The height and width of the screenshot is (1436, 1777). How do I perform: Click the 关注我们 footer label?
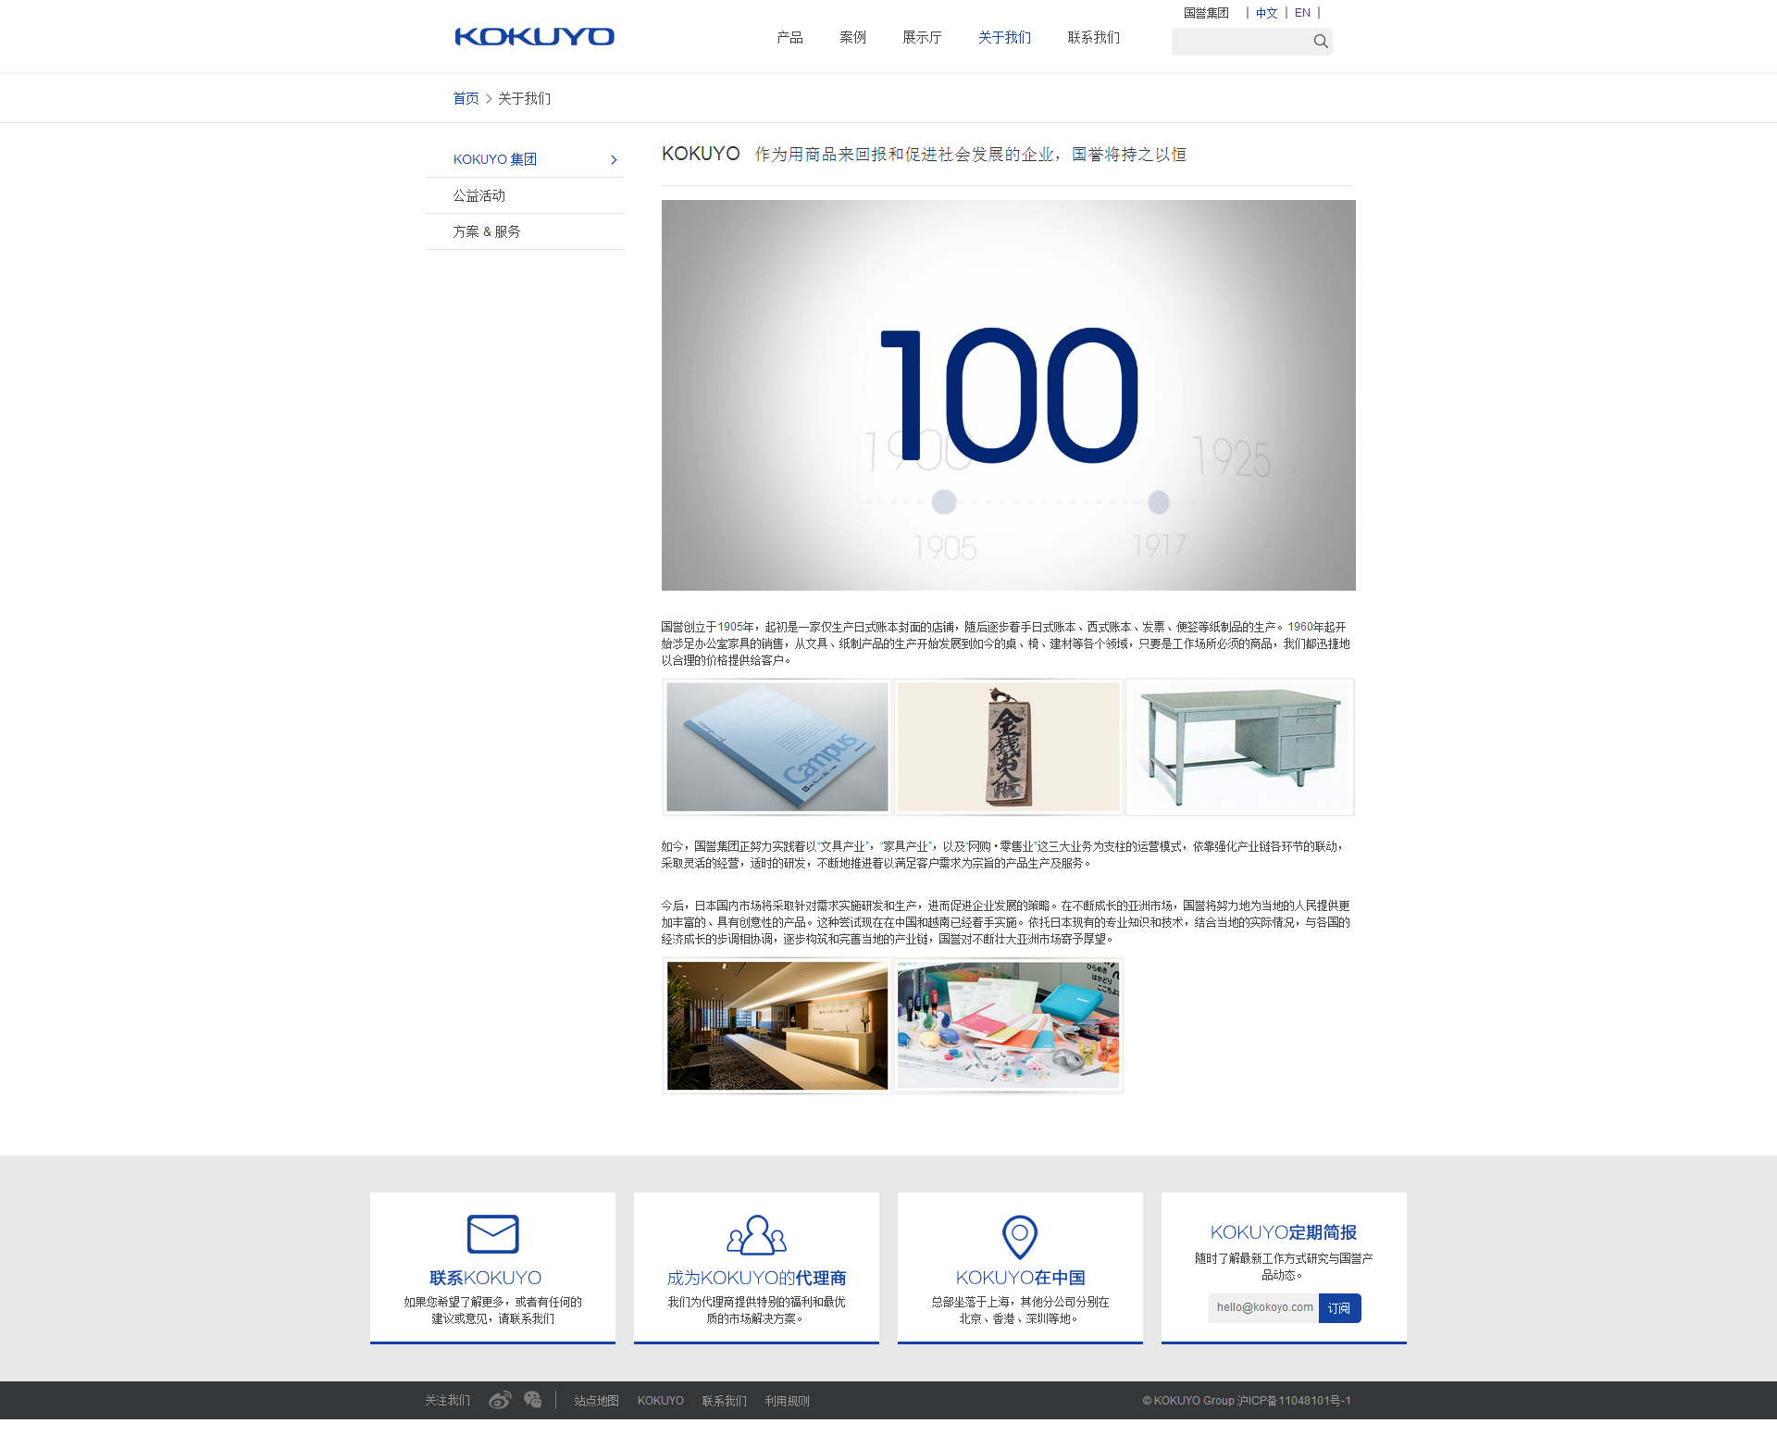point(447,1401)
